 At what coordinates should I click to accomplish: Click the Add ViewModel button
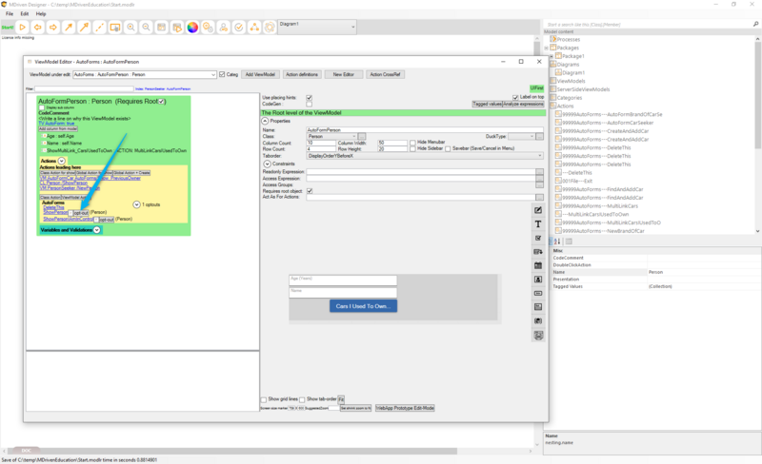tap(261, 74)
